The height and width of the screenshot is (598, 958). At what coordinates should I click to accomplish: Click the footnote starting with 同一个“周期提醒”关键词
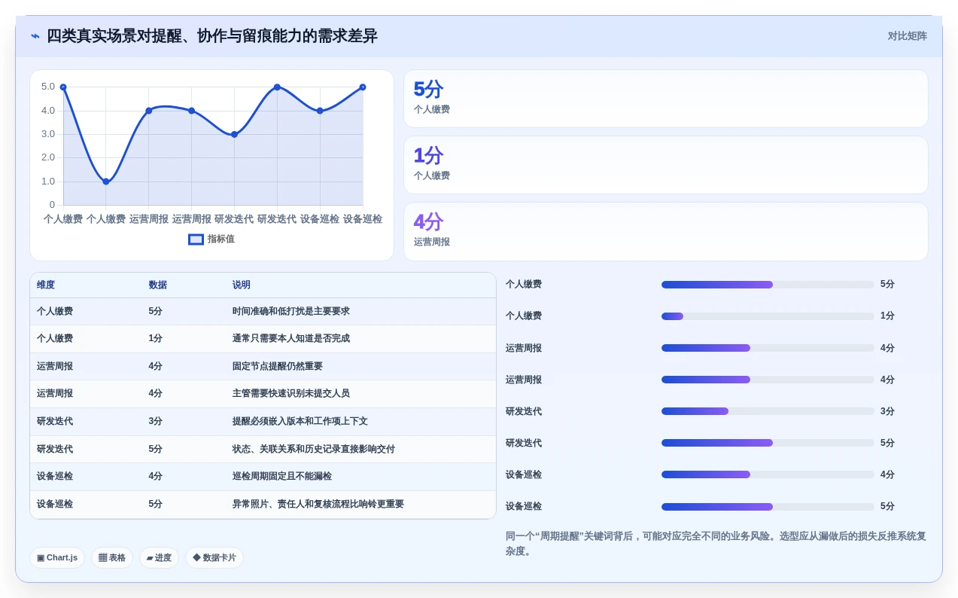point(716,544)
